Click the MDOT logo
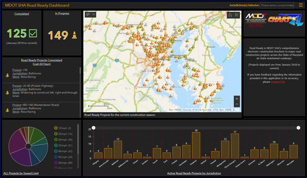307x178 pixels. [256, 20]
